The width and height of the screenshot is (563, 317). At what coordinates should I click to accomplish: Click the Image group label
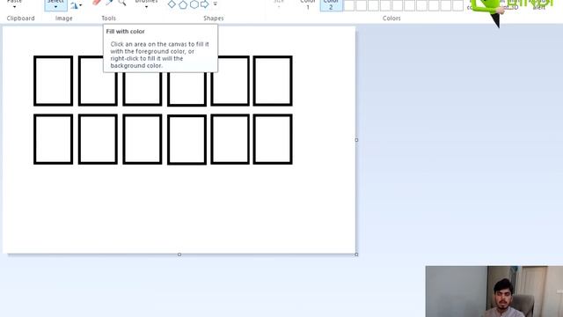click(x=64, y=18)
